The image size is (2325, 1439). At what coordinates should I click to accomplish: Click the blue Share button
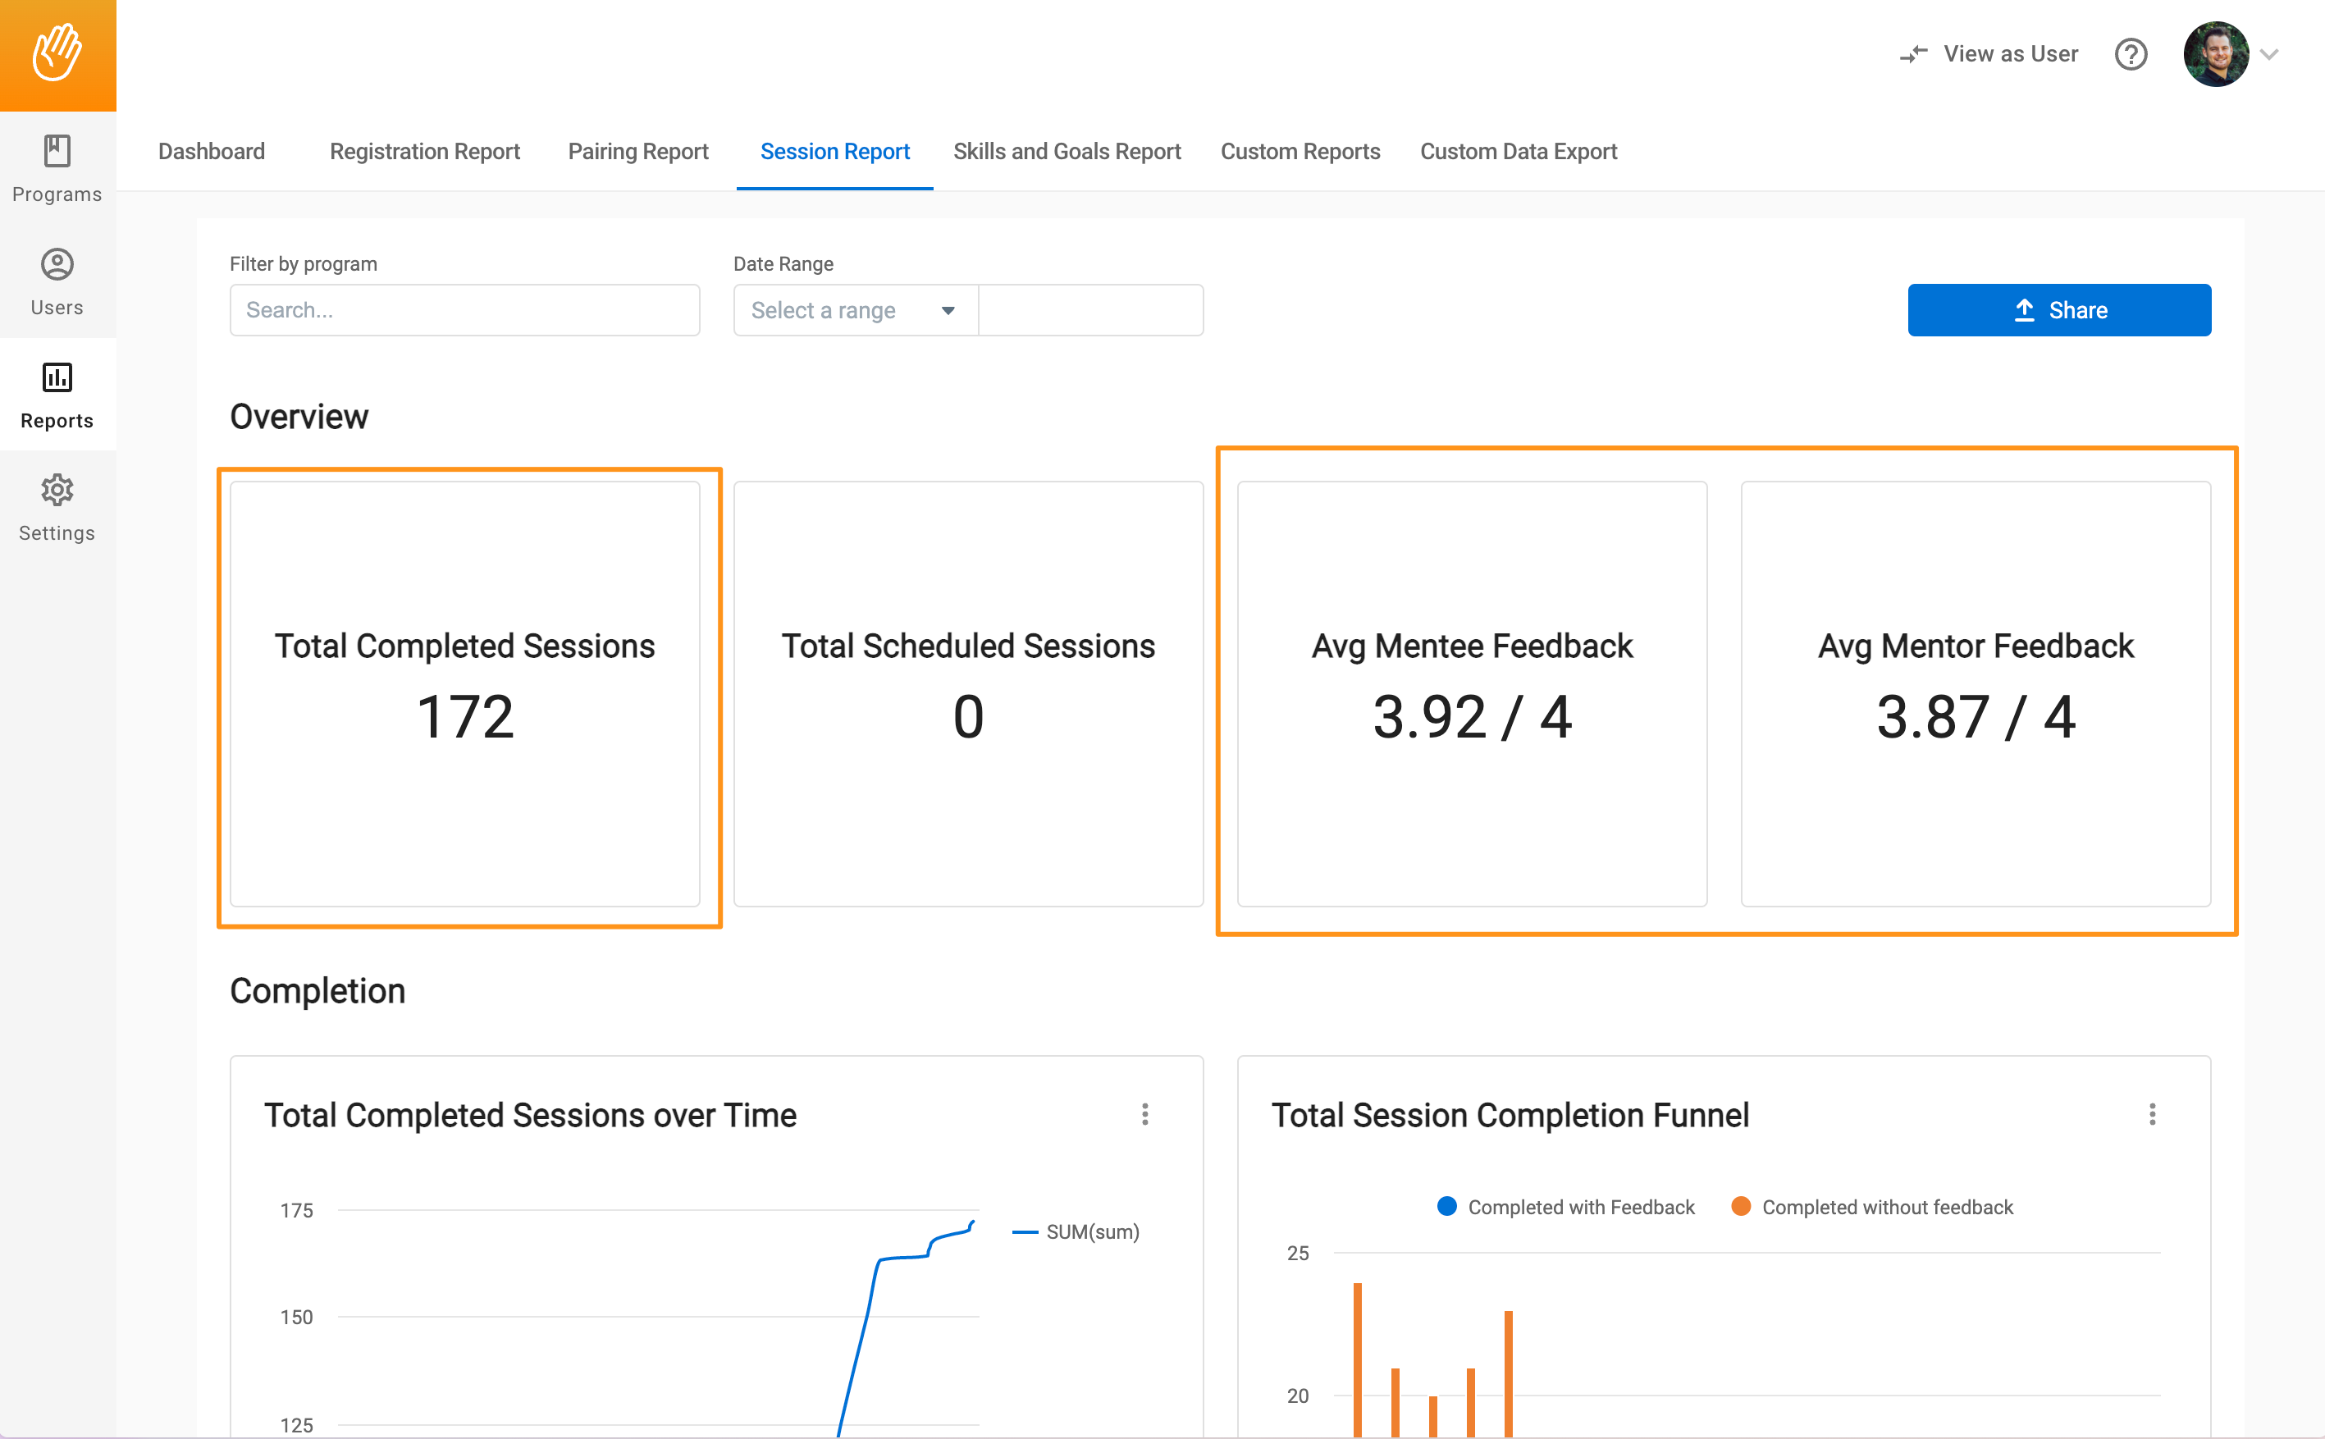[x=2059, y=309]
